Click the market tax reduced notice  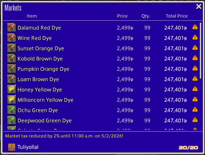[x=64, y=136]
